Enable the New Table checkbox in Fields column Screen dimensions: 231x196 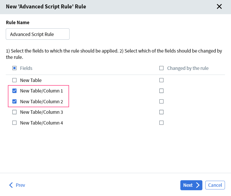pos(14,80)
